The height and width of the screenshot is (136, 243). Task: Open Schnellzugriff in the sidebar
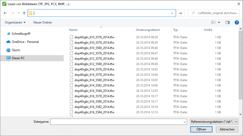point(21,34)
